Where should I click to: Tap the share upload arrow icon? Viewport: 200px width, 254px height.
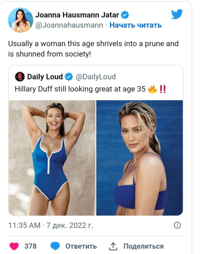tap(113, 246)
